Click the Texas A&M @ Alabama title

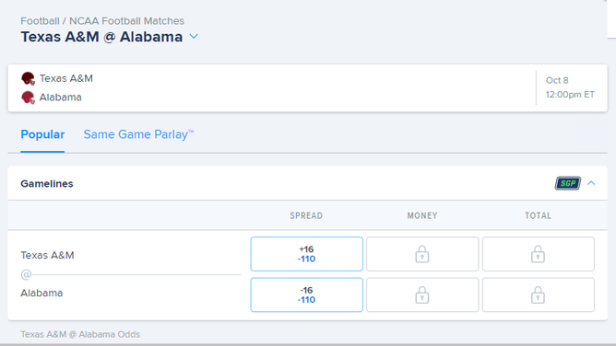[x=101, y=37]
